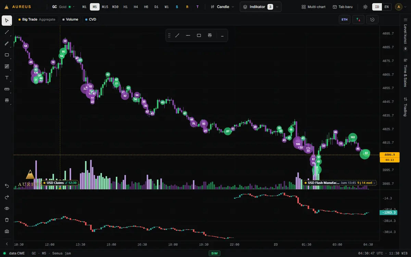411x257 pixels.
Task: Redo the last drawing action
Action: (7, 197)
